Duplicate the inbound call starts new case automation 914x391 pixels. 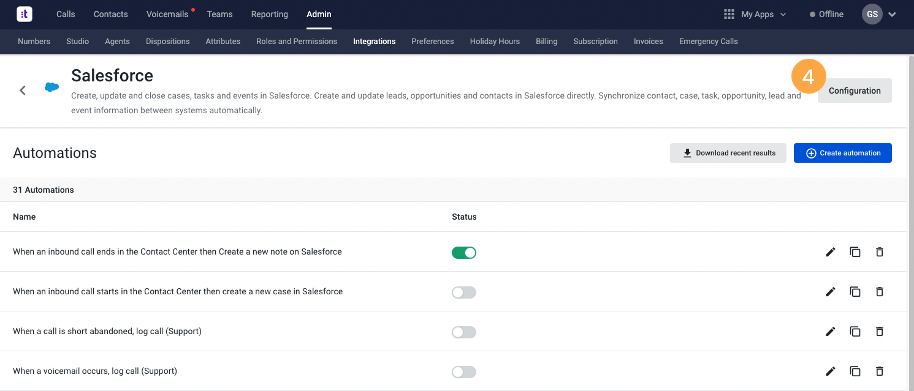[855, 292]
